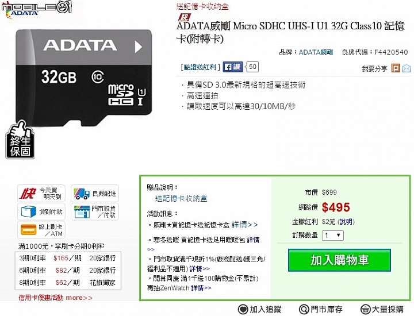This screenshot has width=414, height=316.
Task: Click the ADATA 32GB microSD product image
Action: pos(84,78)
